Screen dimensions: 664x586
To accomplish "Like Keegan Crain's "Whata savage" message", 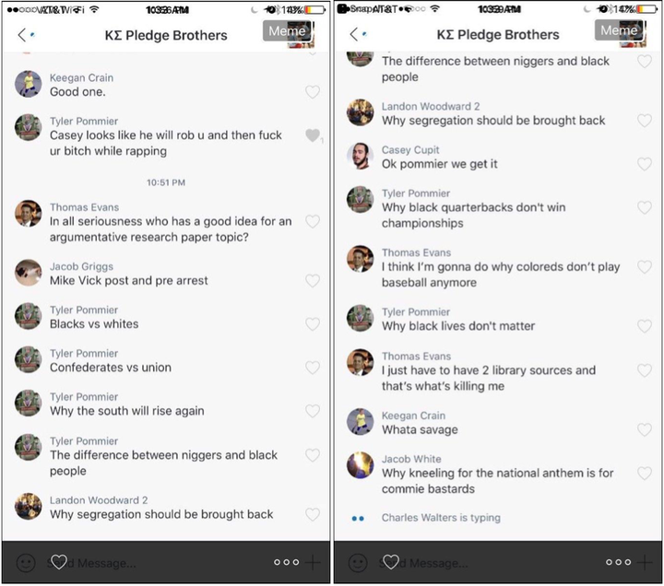I will click(645, 430).
